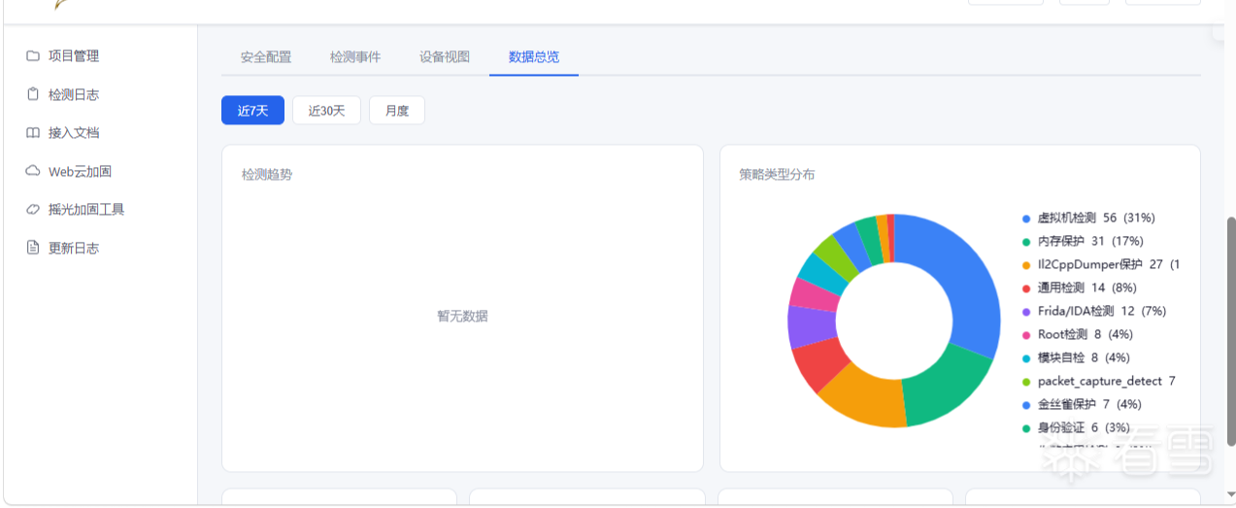Open 更新日志 via its document icon
Viewport: 1236px width, 508px height.
pos(33,248)
